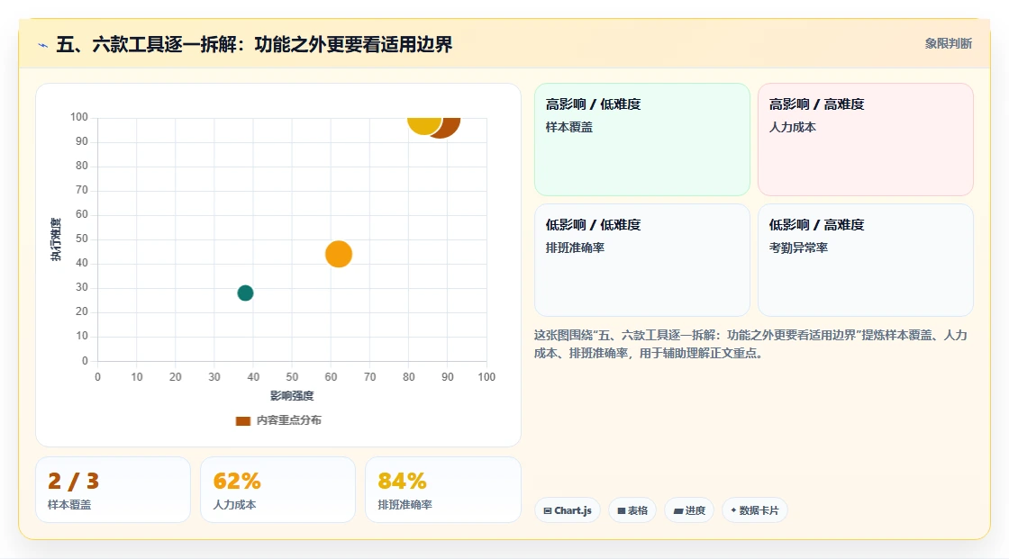Click the 样本覆盖 text in the green card

pyautogui.click(x=568, y=127)
